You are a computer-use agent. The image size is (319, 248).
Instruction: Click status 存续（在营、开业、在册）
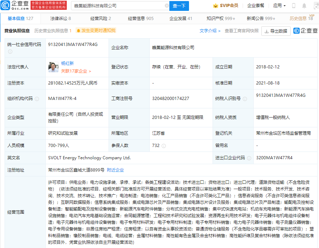[x=176, y=67]
